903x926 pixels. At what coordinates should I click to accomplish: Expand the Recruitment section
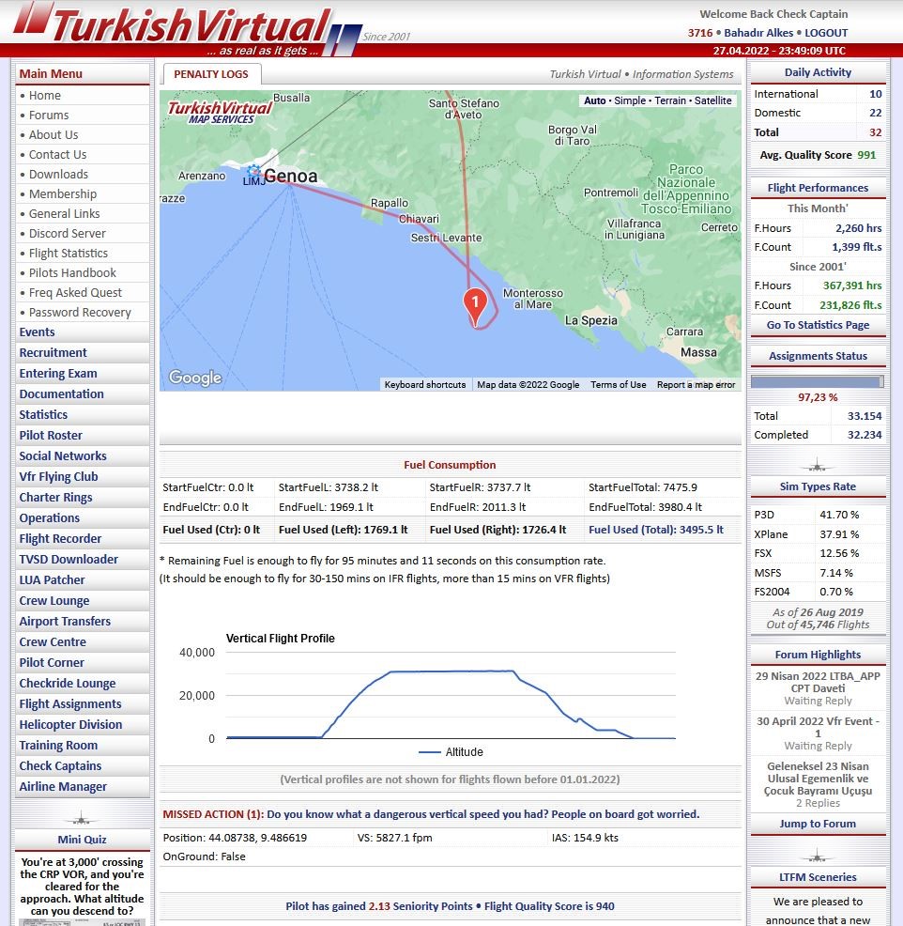coord(82,352)
